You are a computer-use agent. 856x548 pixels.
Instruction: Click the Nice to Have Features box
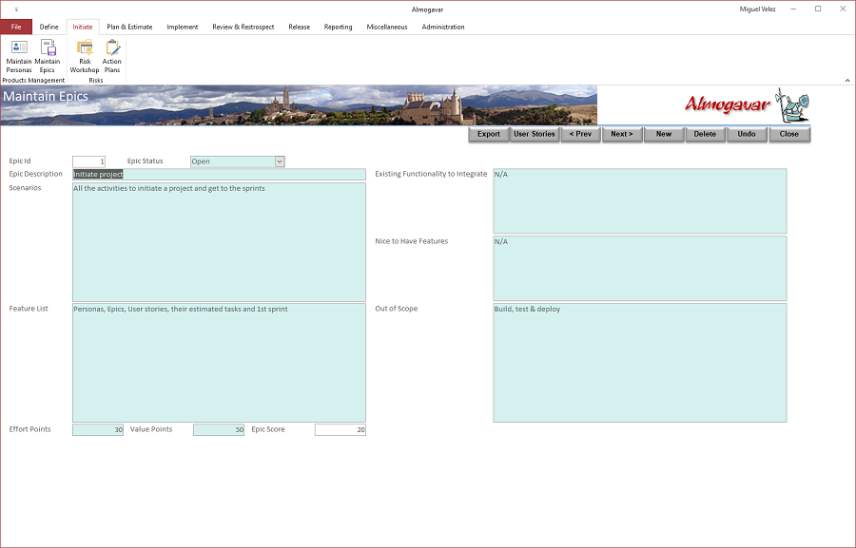[640, 268]
